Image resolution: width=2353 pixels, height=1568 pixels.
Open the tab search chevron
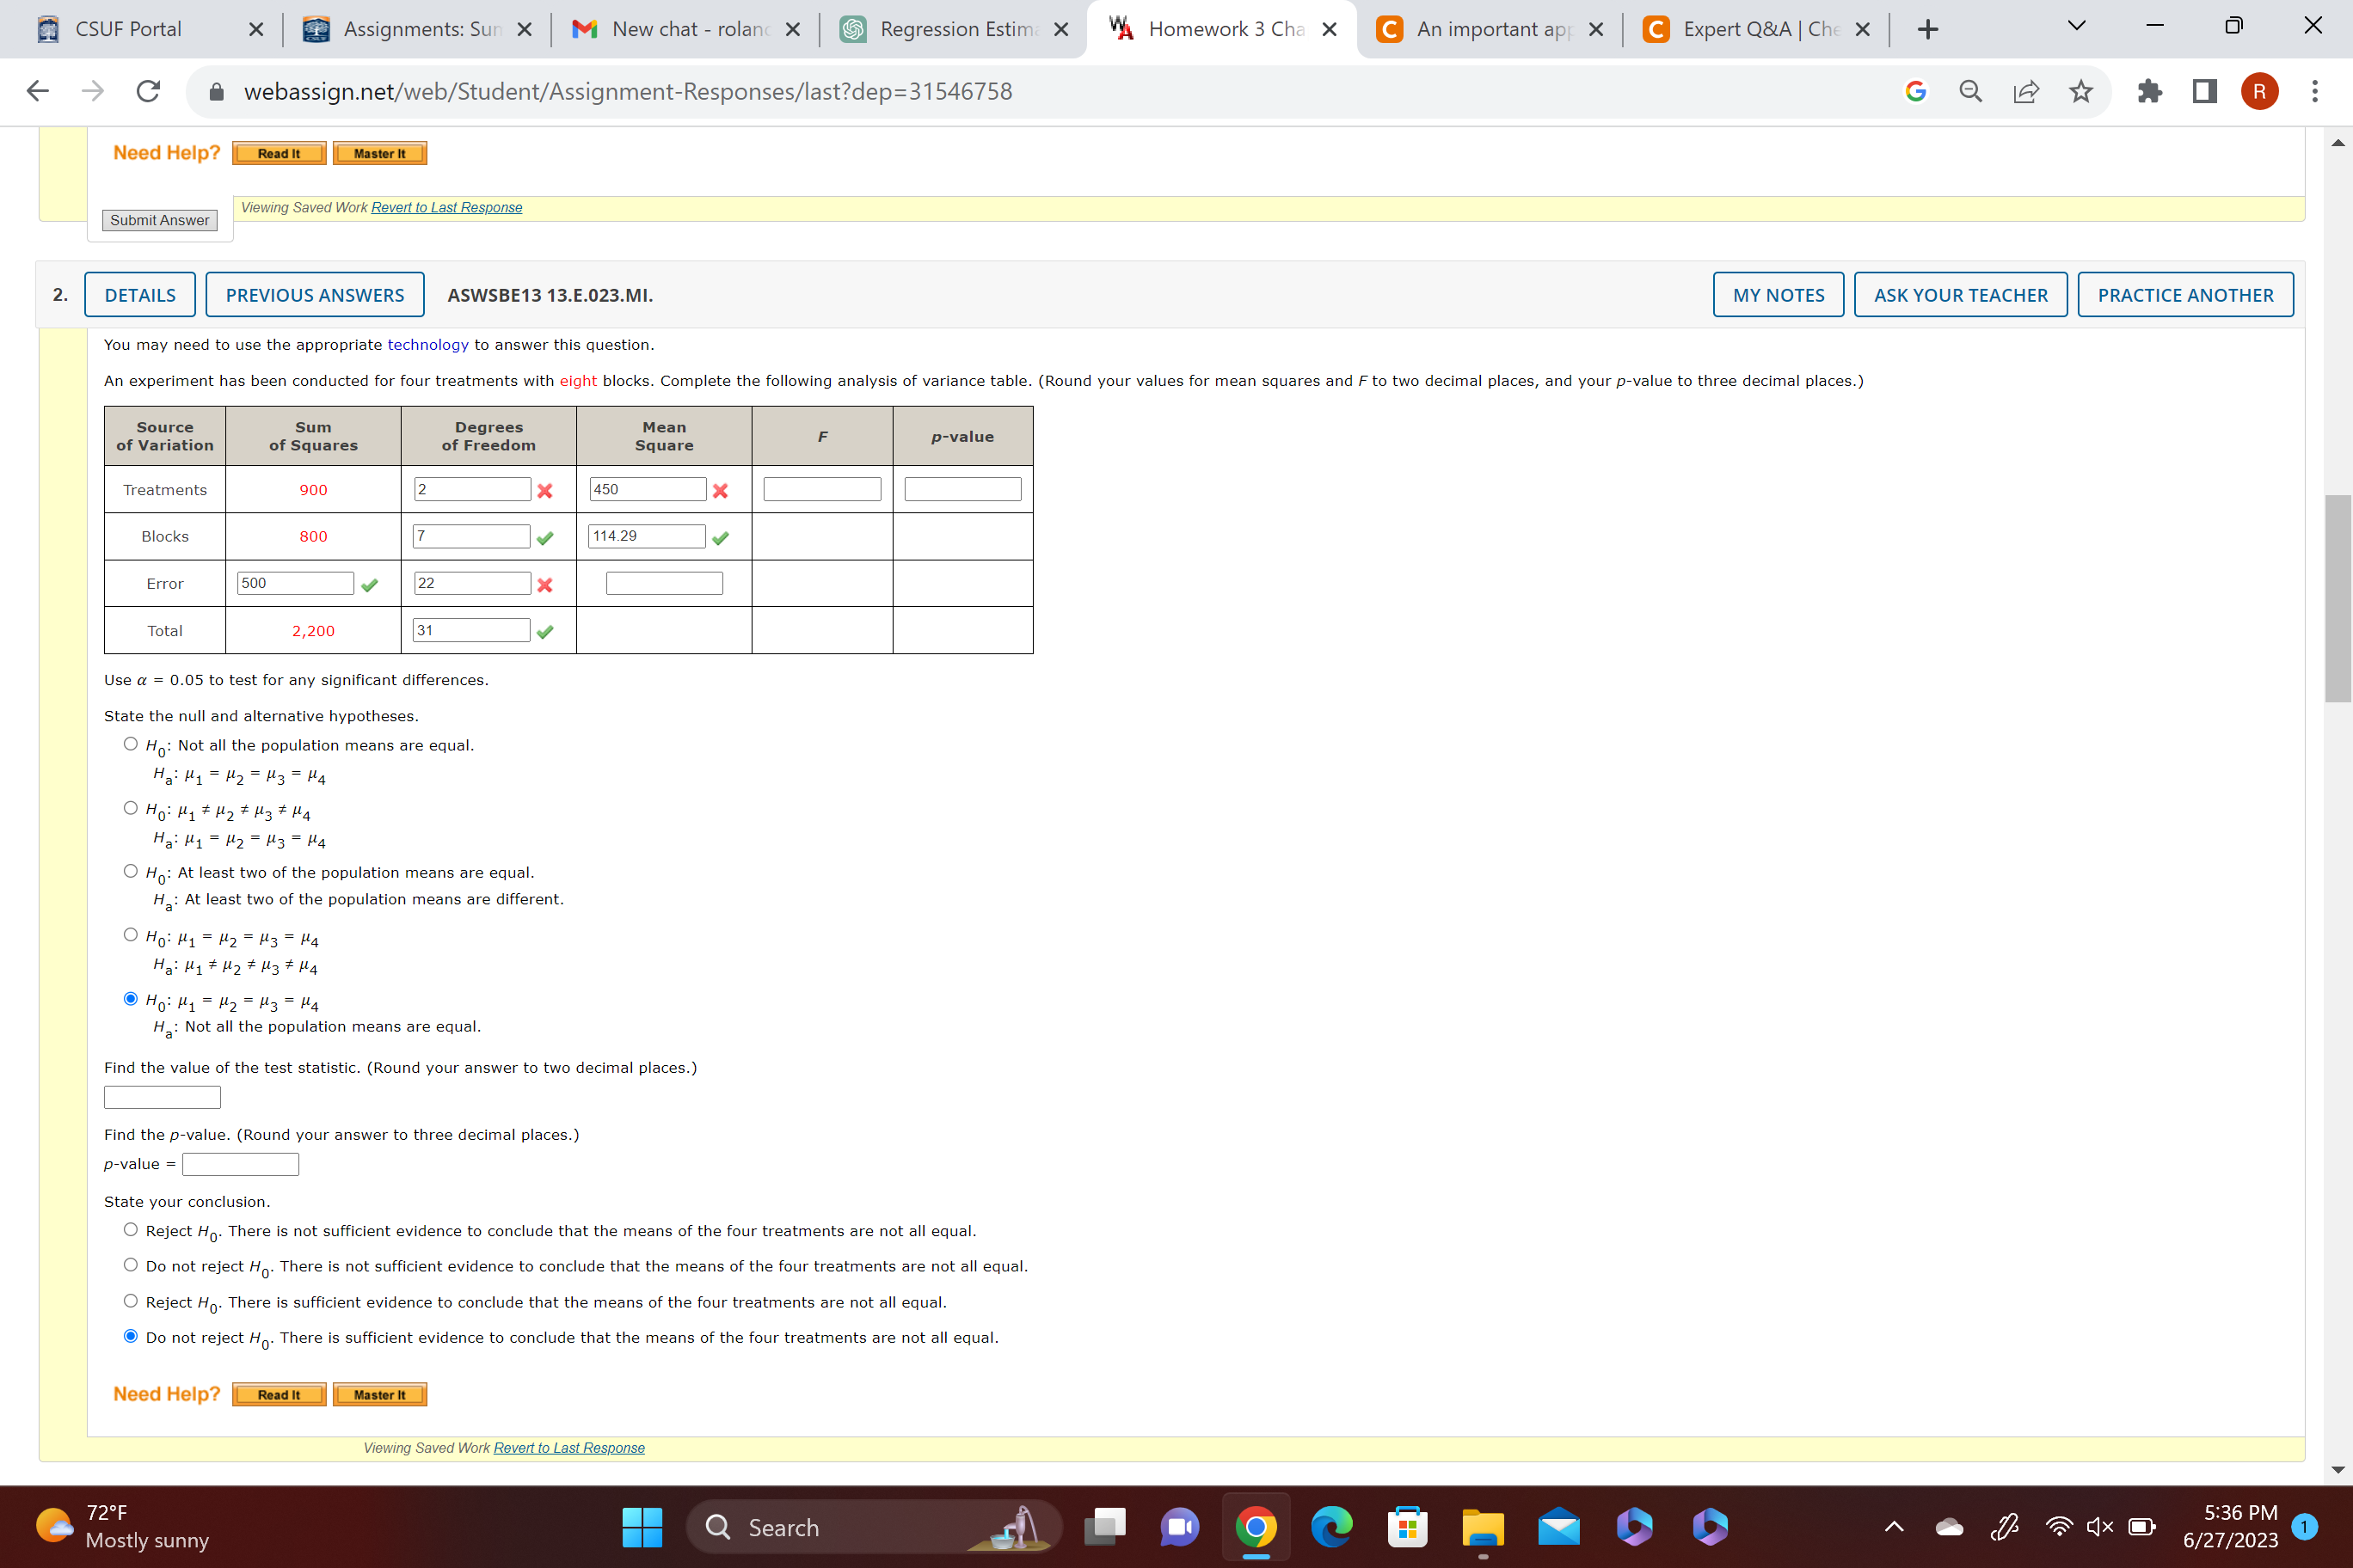[x=2076, y=27]
